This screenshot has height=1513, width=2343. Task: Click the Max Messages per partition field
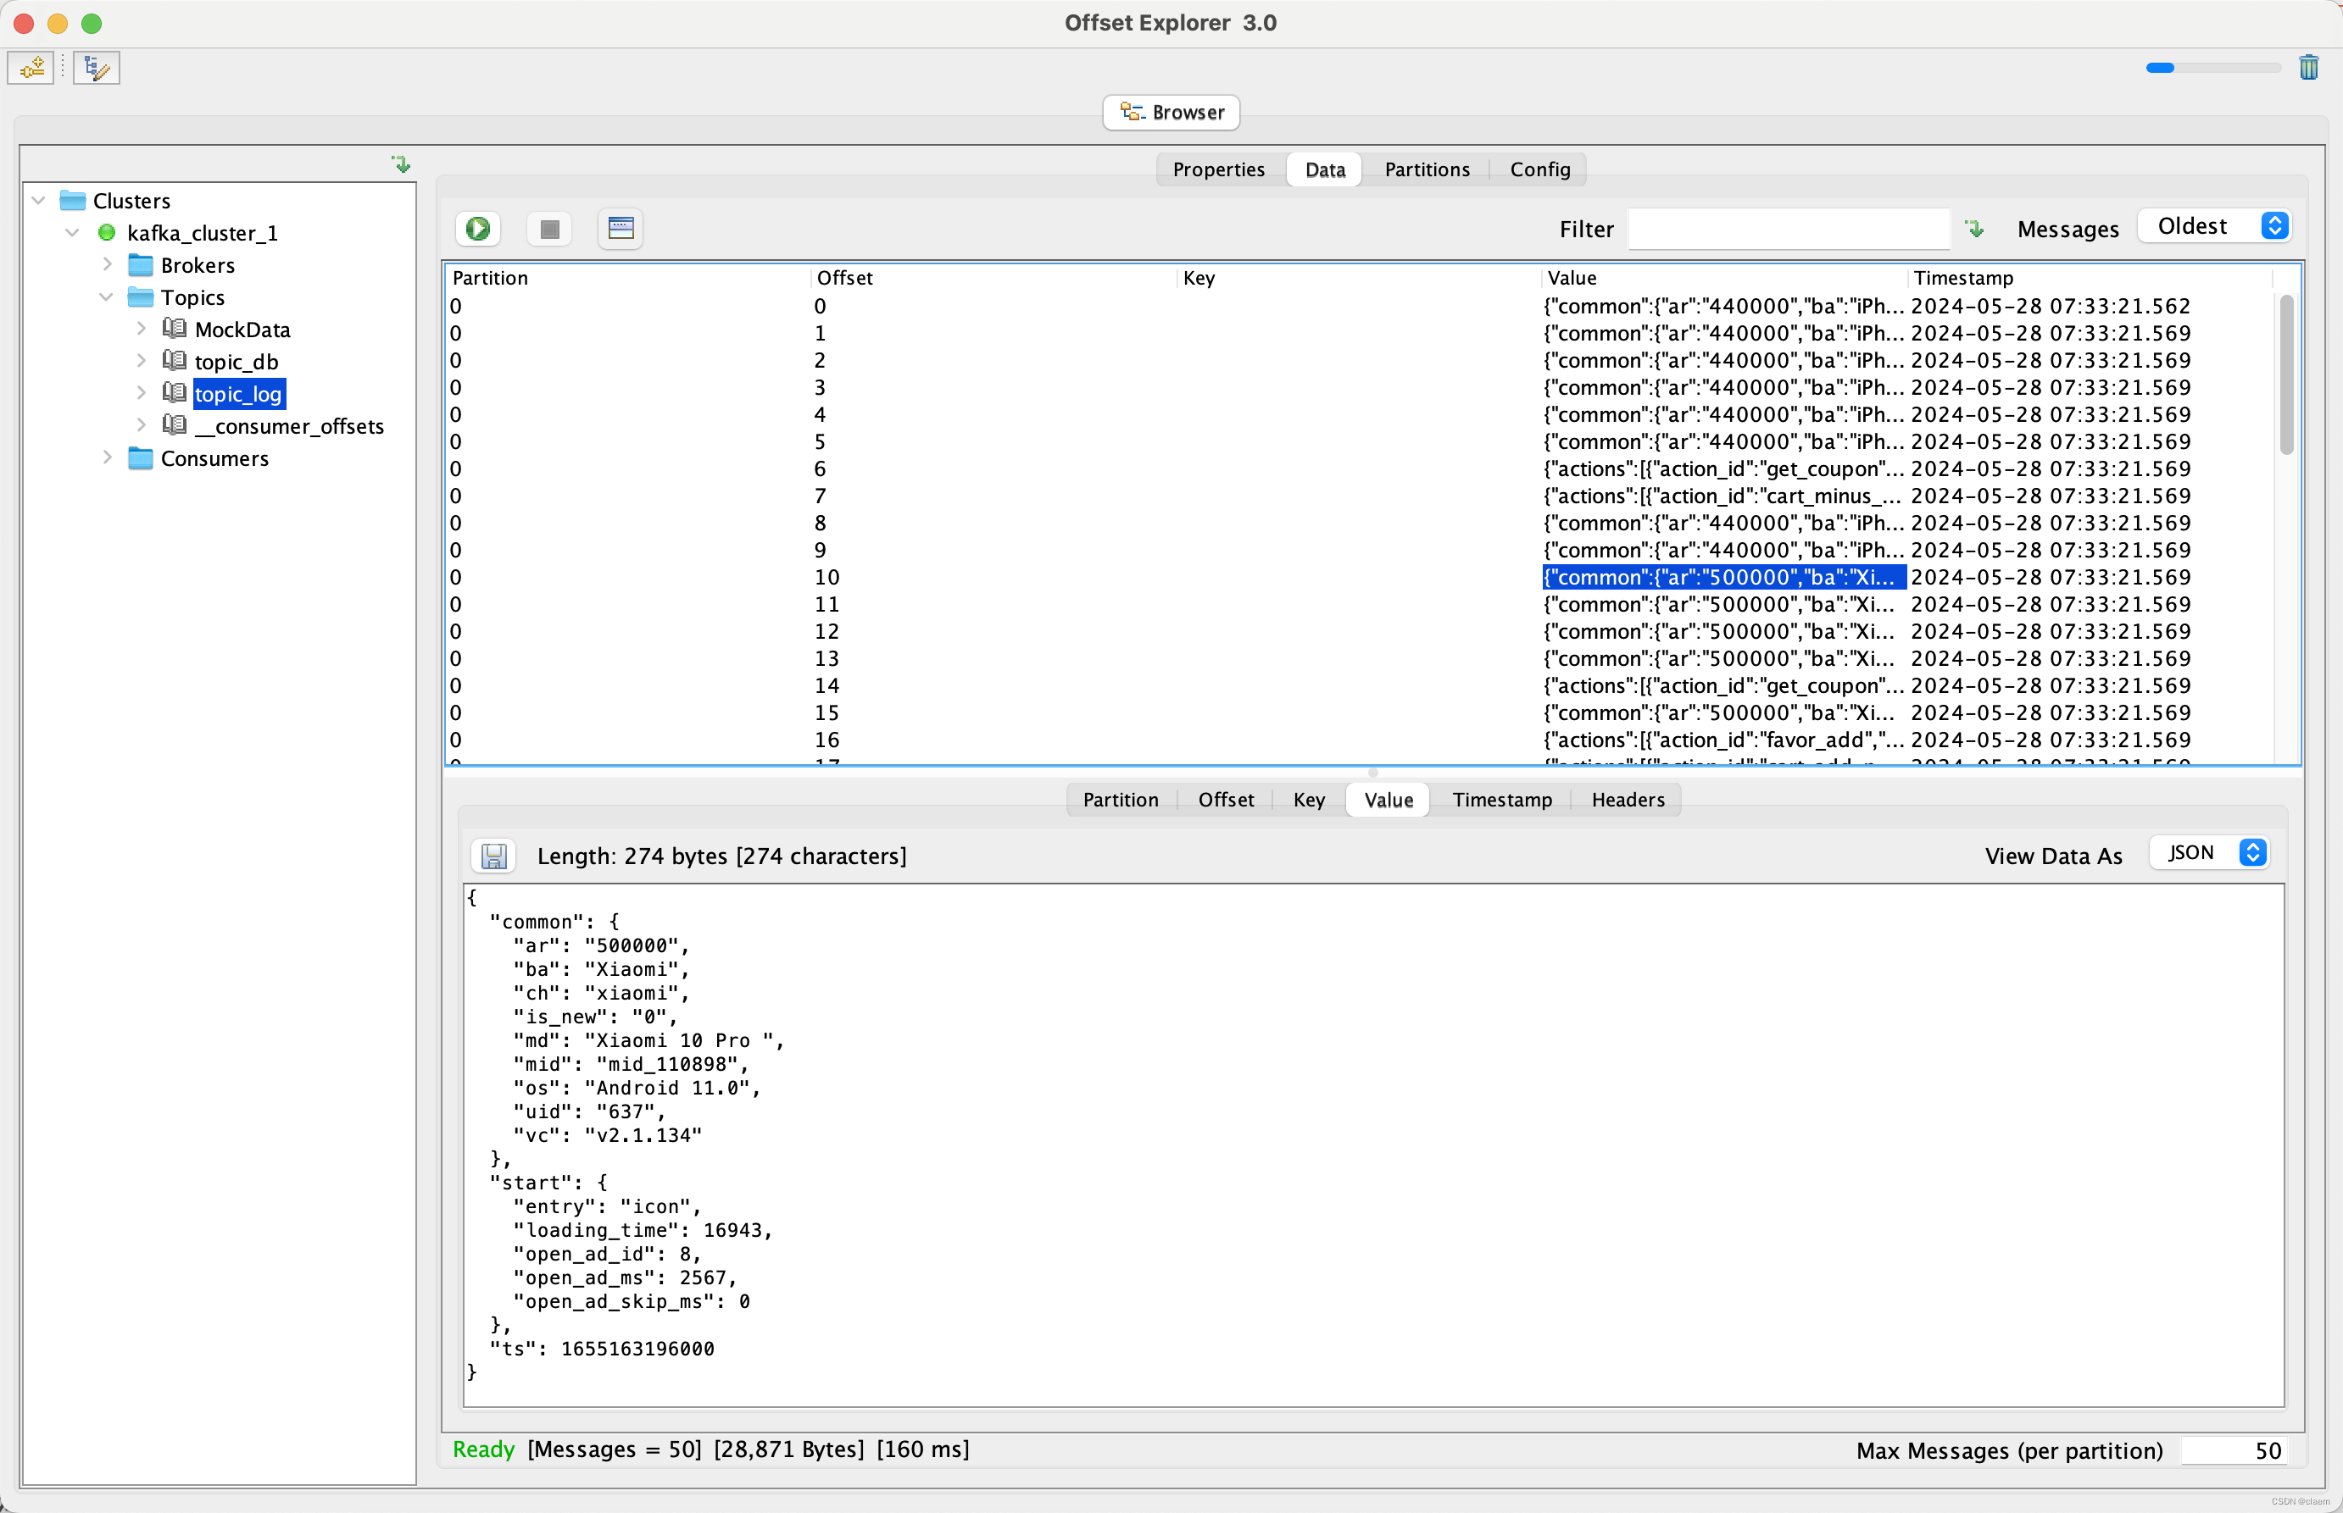2233,1450
